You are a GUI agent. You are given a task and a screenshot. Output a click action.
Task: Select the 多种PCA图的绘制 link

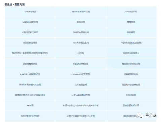[81, 32]
